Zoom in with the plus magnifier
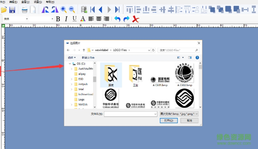258x149 pixels. (x=63, y=9)
